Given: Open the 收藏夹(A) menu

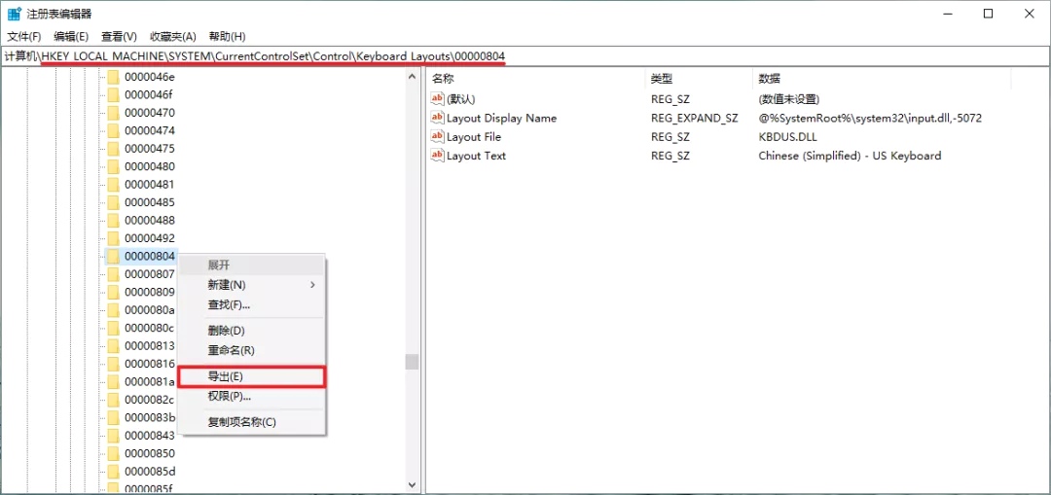Looking at the screenshot, I should 173,36.
